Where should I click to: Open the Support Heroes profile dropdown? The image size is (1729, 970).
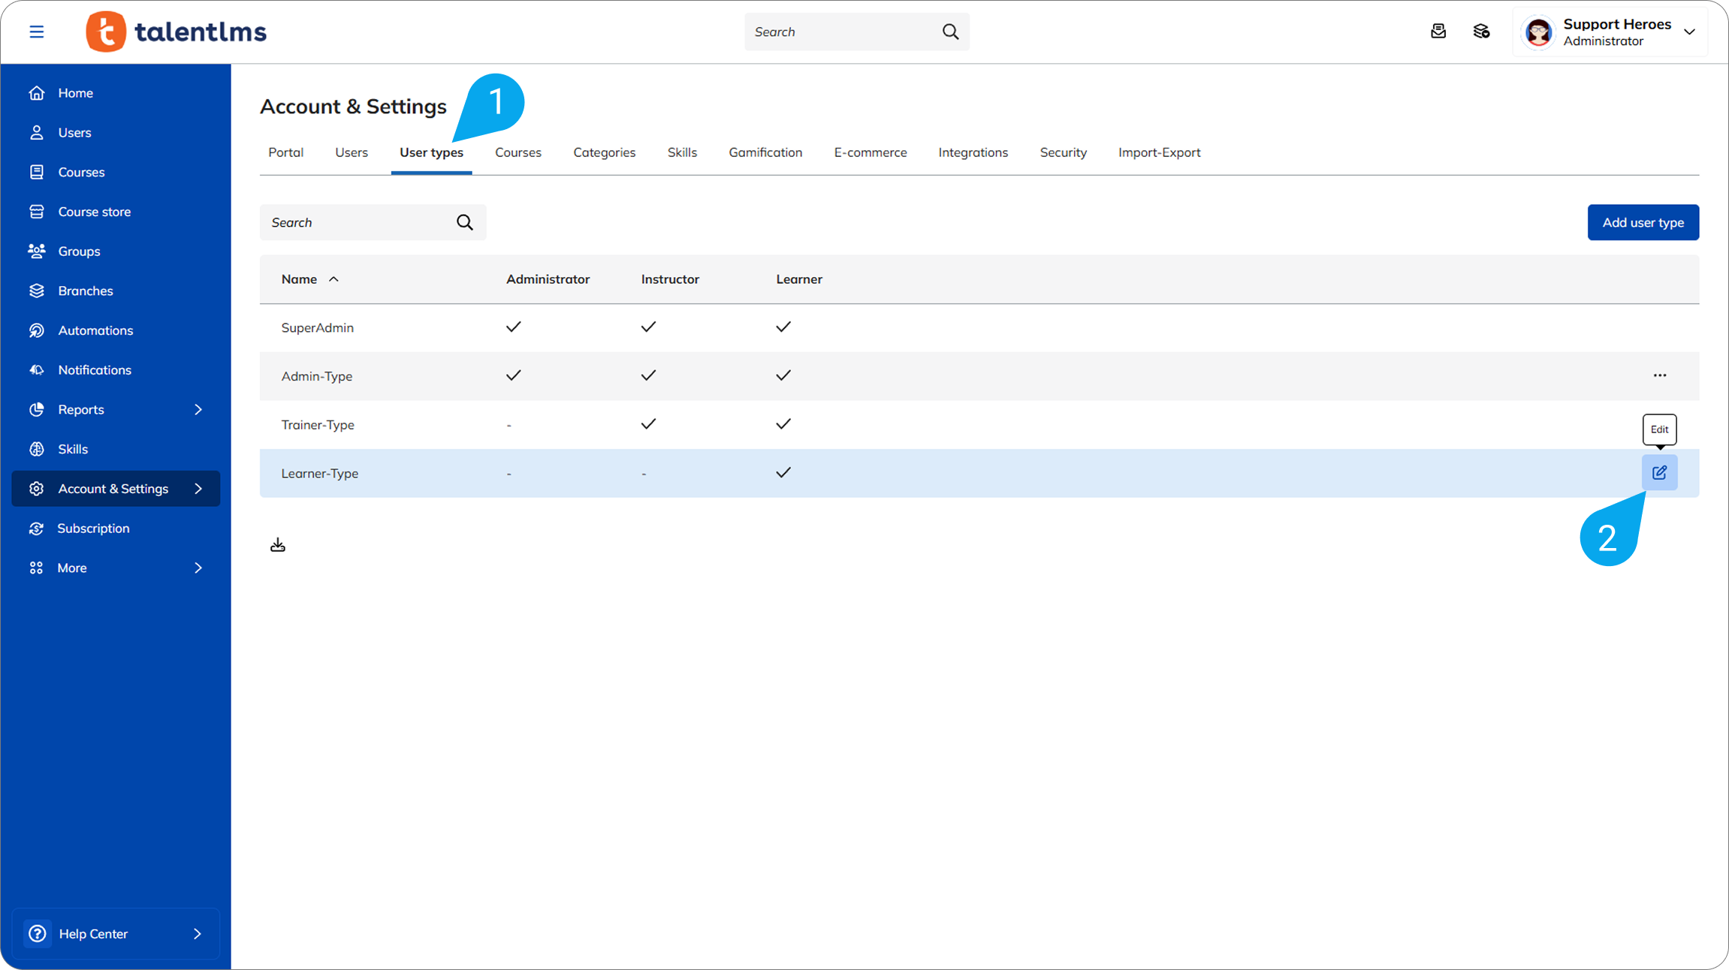pos(1689,32)
